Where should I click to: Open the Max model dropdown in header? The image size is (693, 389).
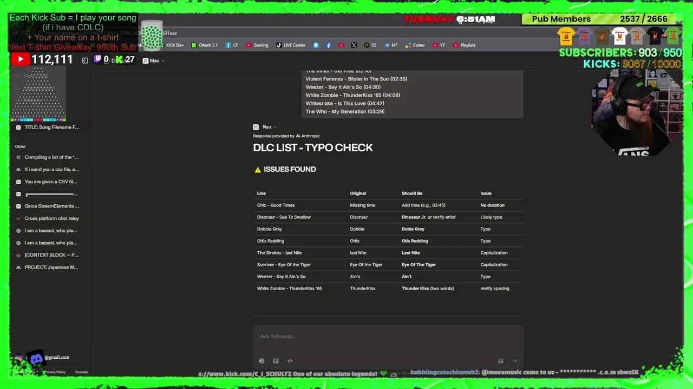pos(154,61)
